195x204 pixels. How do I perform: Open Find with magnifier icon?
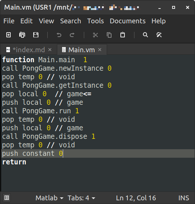click(x=145, y=35)
